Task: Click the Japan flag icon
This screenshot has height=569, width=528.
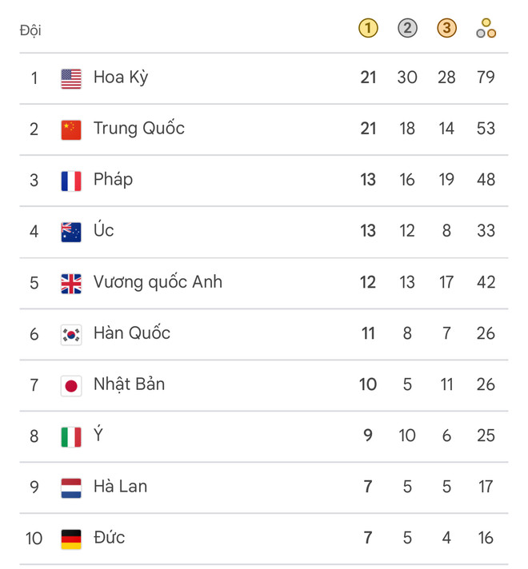Action: click(71, 385)
